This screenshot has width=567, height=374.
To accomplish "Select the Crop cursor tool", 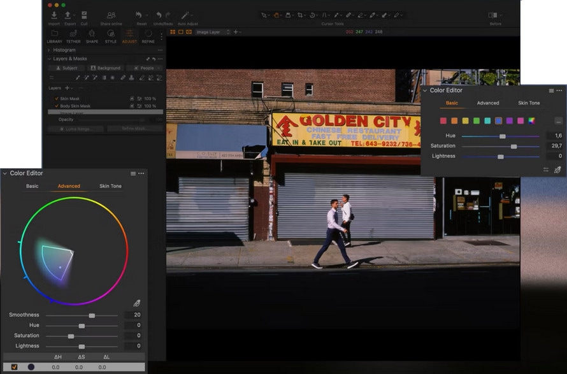I will click(300, 15).
